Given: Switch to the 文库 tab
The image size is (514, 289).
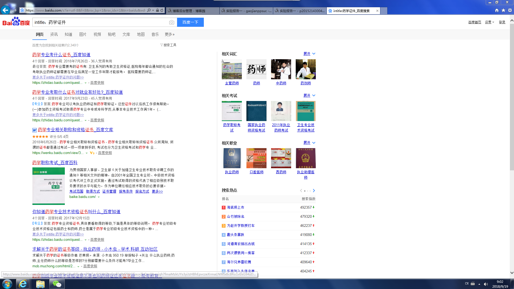Looking at the screenshot, I should 126,34.
